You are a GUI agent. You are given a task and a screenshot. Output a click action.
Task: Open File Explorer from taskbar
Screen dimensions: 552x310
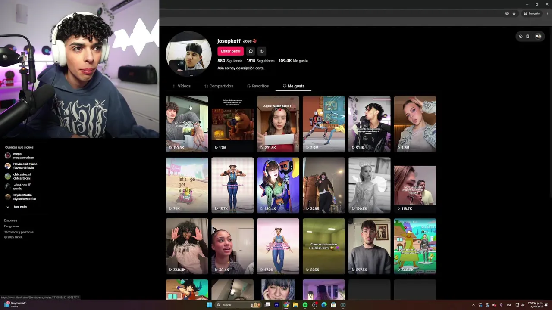click(x=295, y=305)
